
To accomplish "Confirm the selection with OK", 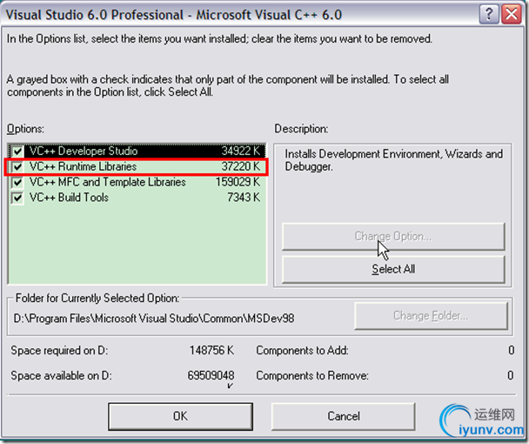I will 180,416.
